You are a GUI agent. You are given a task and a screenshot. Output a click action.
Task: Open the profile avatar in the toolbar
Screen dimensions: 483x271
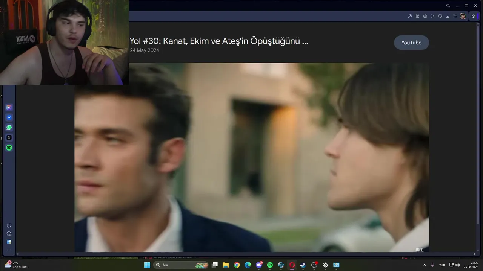click(463, 16)
